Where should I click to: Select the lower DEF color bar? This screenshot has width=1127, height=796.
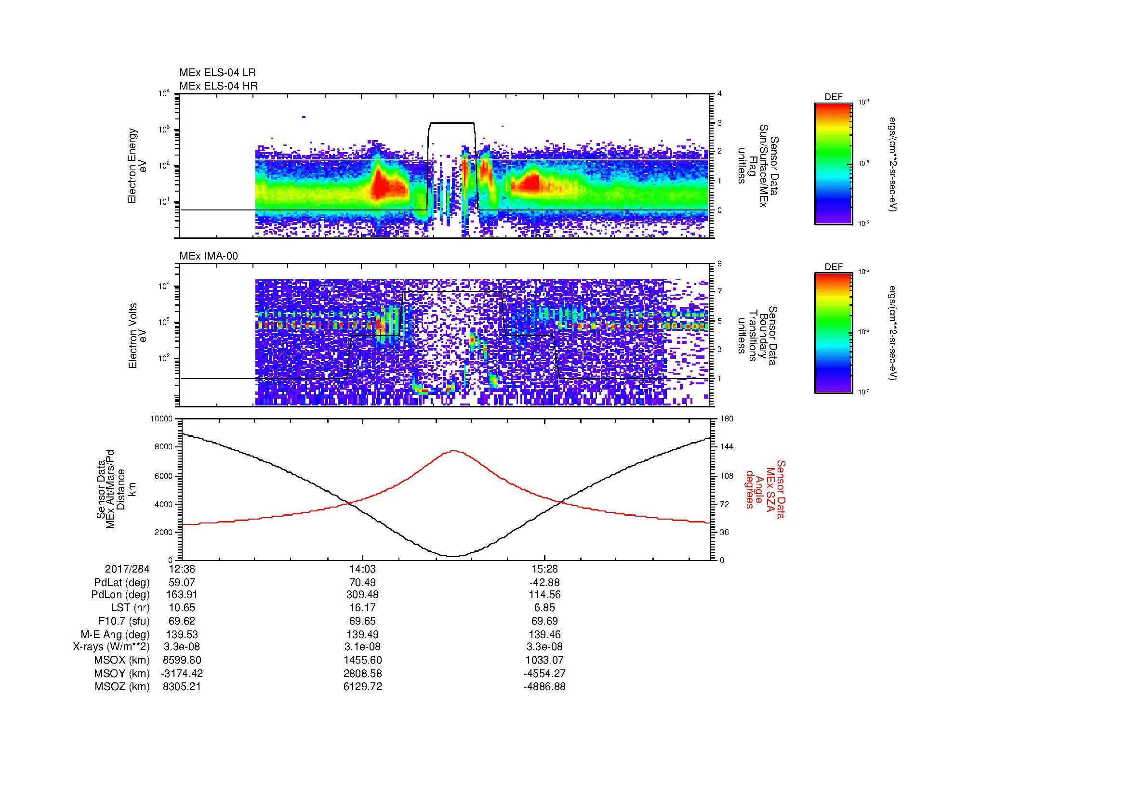(x=834, y=333)
